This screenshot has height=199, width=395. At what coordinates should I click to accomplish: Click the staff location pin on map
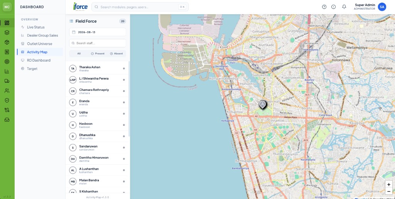(262, 104)
